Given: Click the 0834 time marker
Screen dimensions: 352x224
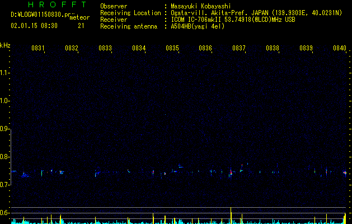Looking at the screenshot, I should pyautogui.click(x=139, y=48).
